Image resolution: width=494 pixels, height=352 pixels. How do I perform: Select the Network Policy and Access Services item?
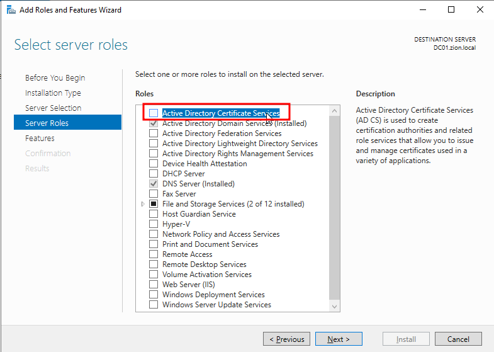click(x=221, y=234)
